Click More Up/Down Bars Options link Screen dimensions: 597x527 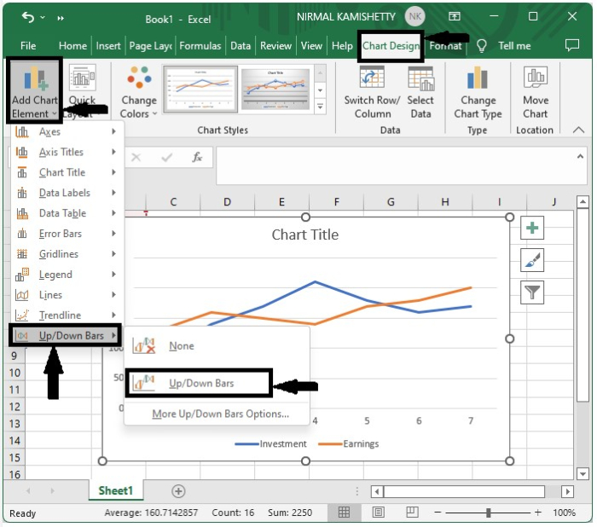coord(220,414)
